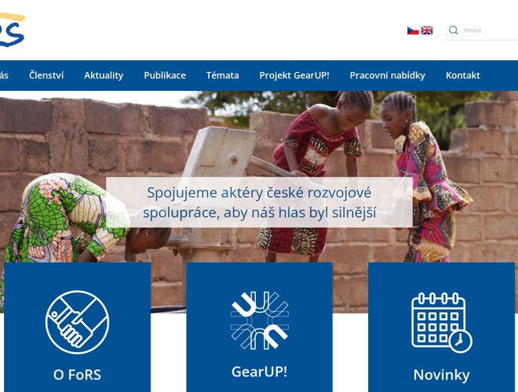
Task: Go to Projekt GearUP! page
Action: 294,75
